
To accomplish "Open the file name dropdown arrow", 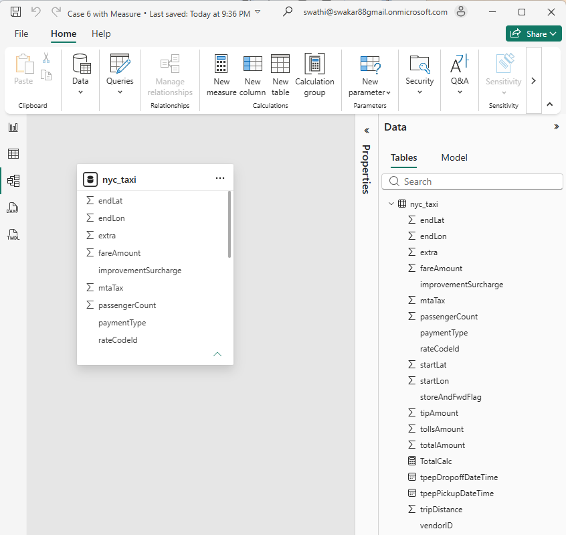I will point(258,12).
